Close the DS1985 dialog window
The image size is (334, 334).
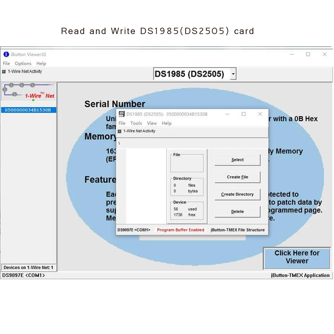[260, 114]
